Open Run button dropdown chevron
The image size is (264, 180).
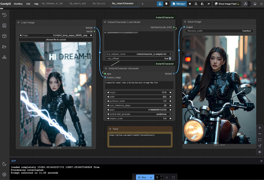[151, 178]
